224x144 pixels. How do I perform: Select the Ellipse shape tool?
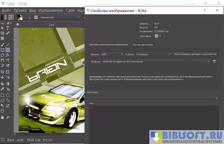[8, 50]
